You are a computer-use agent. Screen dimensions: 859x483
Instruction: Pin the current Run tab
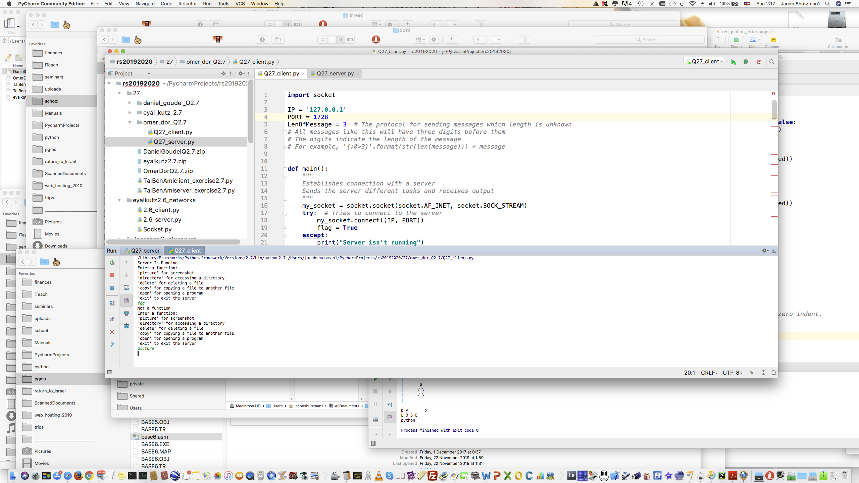tap(112, 319)
